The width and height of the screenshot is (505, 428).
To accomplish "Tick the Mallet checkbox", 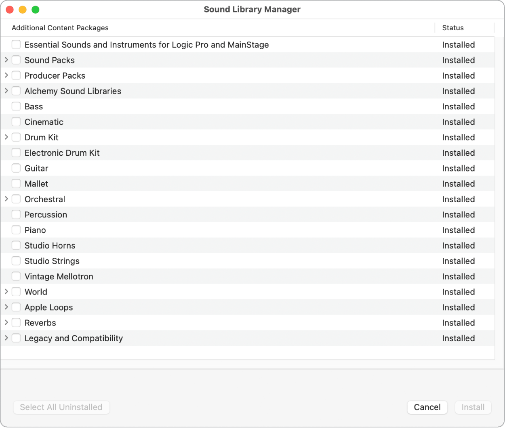I will [x=16, y=184].
